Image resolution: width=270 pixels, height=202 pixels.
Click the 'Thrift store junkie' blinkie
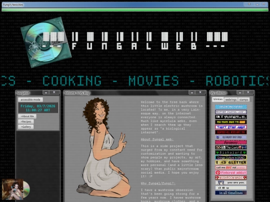(x=231, y=127)
